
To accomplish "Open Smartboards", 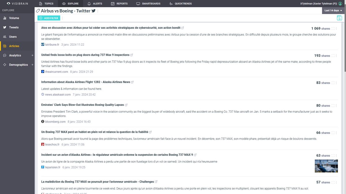I will point(148,4).
